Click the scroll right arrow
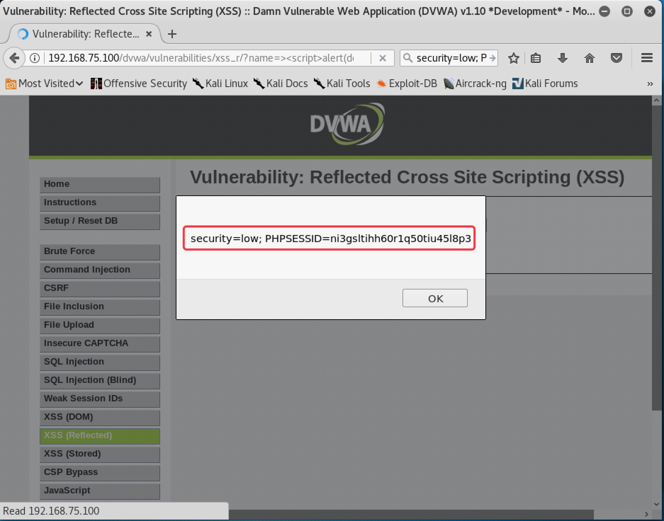 tap(647, 514)
